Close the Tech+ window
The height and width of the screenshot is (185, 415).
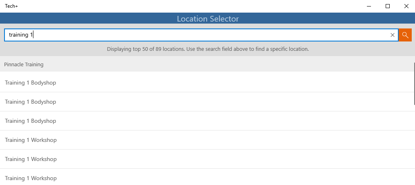[x=406, y=6]
